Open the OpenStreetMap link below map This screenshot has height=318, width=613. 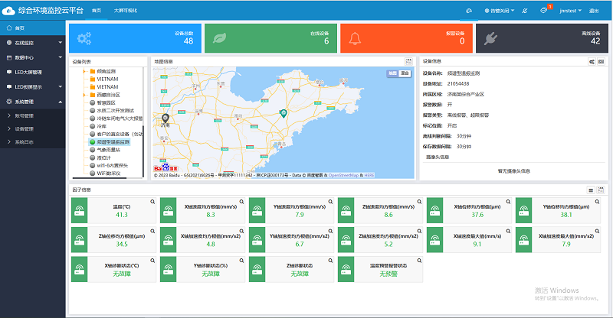346,175
